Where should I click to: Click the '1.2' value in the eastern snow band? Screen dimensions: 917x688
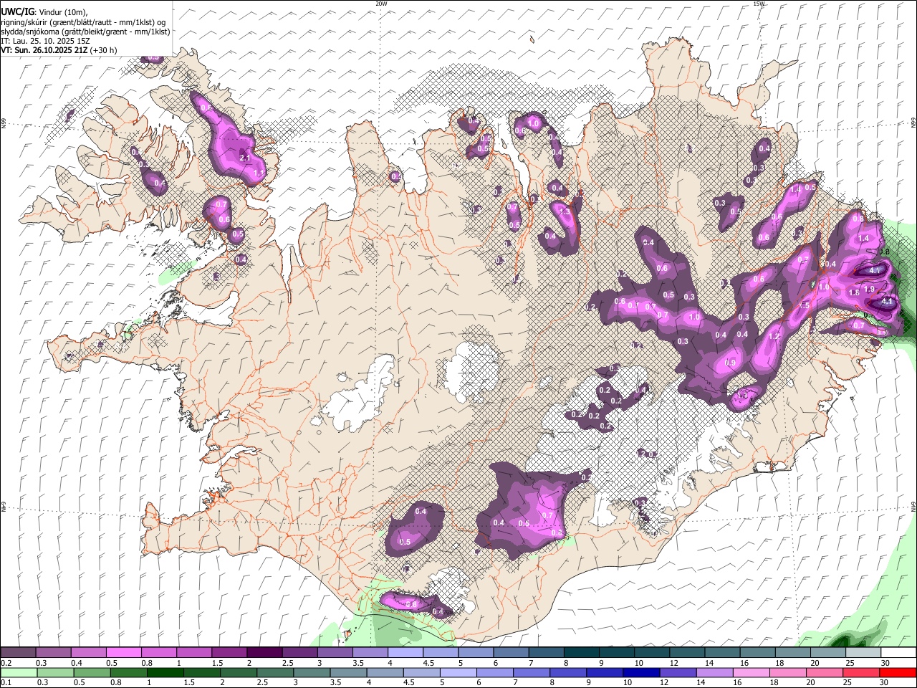[x=774, y=336]
